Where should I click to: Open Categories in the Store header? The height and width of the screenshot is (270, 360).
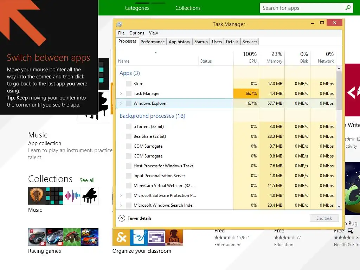pyautogui.click(x=137, y=8)
